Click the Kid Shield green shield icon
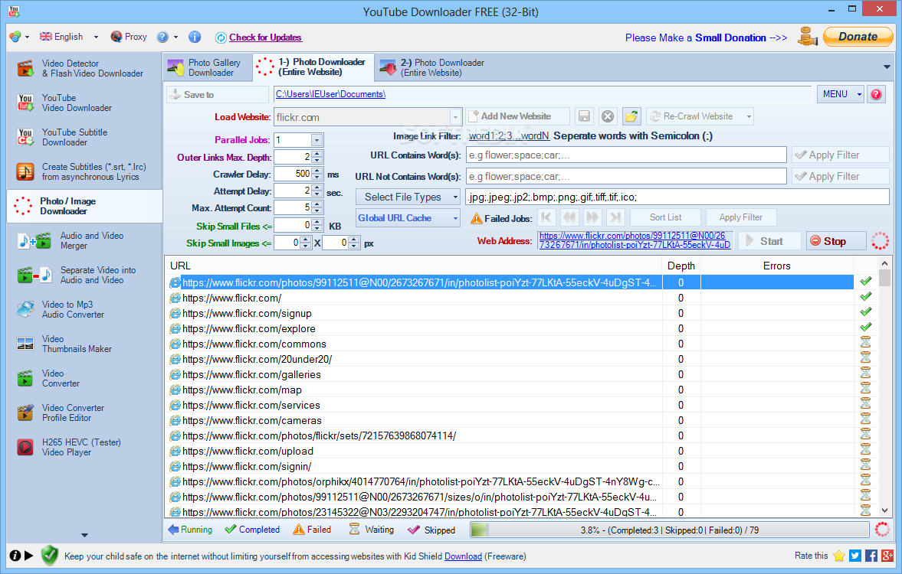Image resolution: width=902 pixels, height=574 pixels. [x=50, y=556]
